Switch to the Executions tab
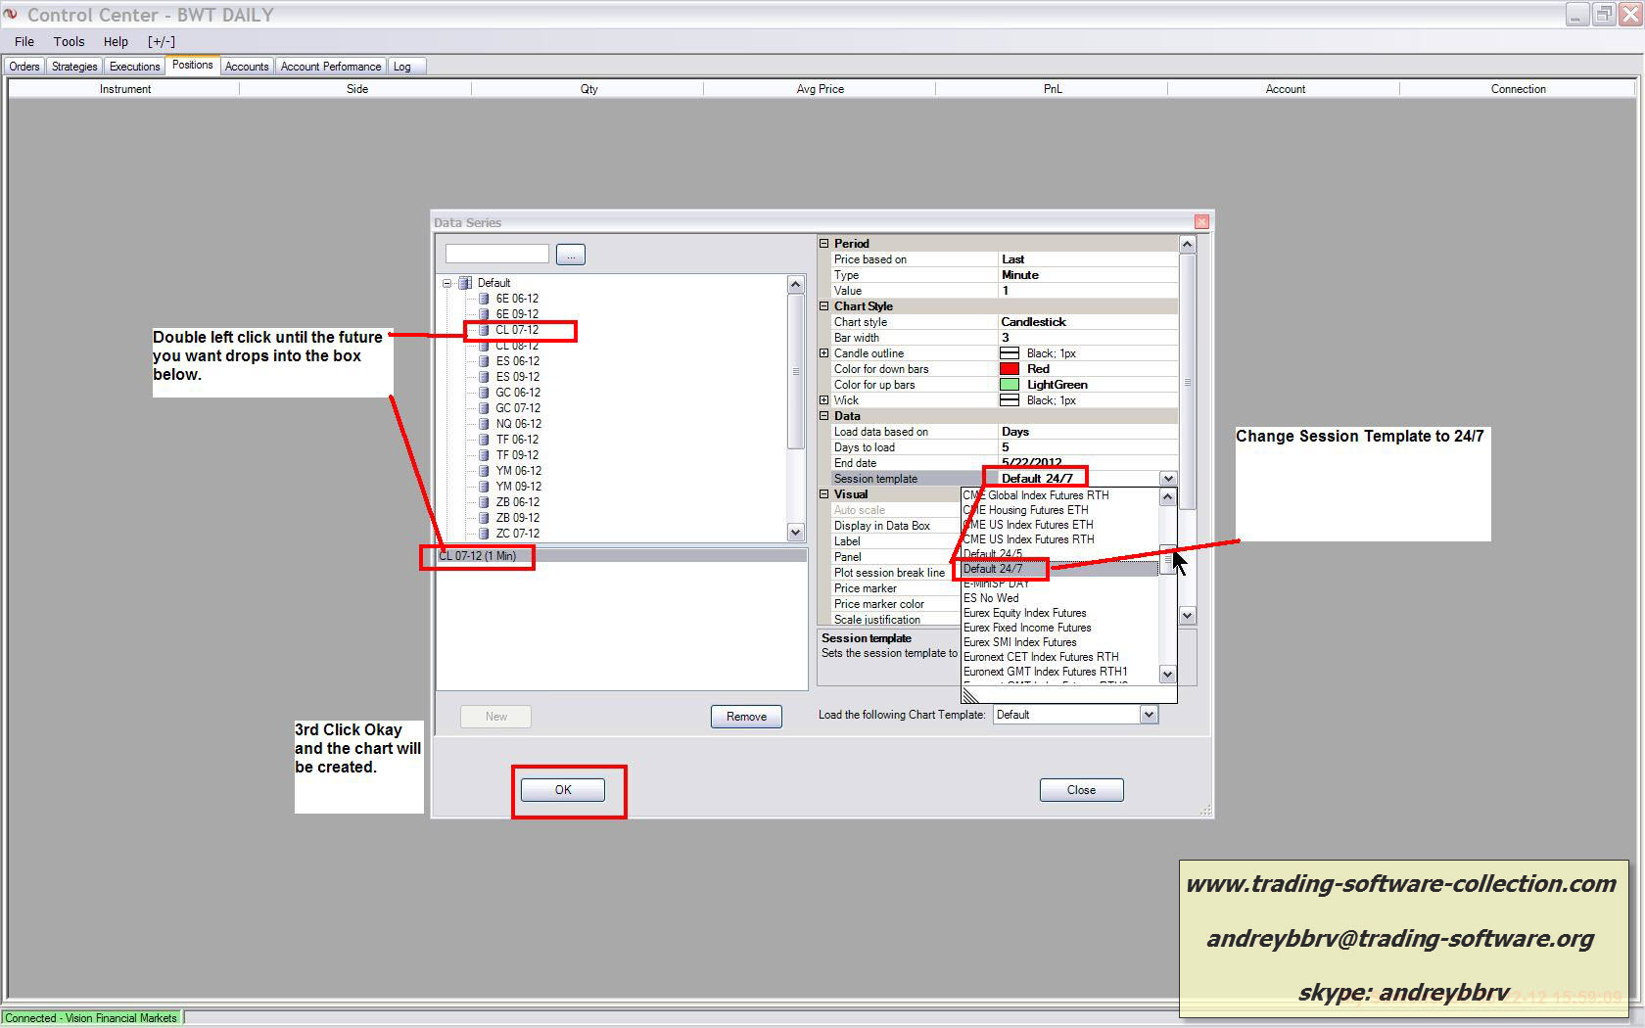The width and height of the screenshot is (1645, 1028). tap(134, 67)
